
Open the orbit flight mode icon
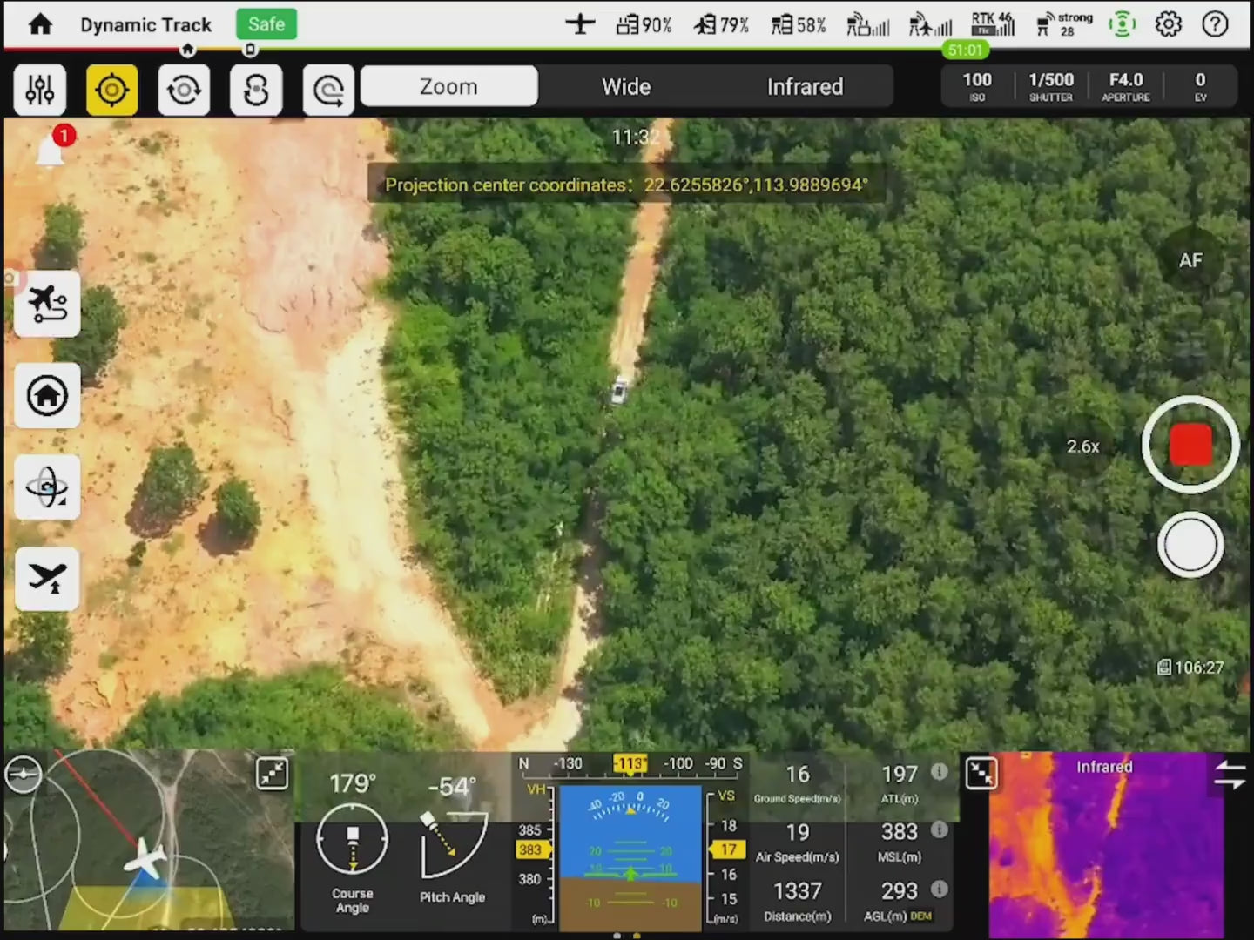47,487
